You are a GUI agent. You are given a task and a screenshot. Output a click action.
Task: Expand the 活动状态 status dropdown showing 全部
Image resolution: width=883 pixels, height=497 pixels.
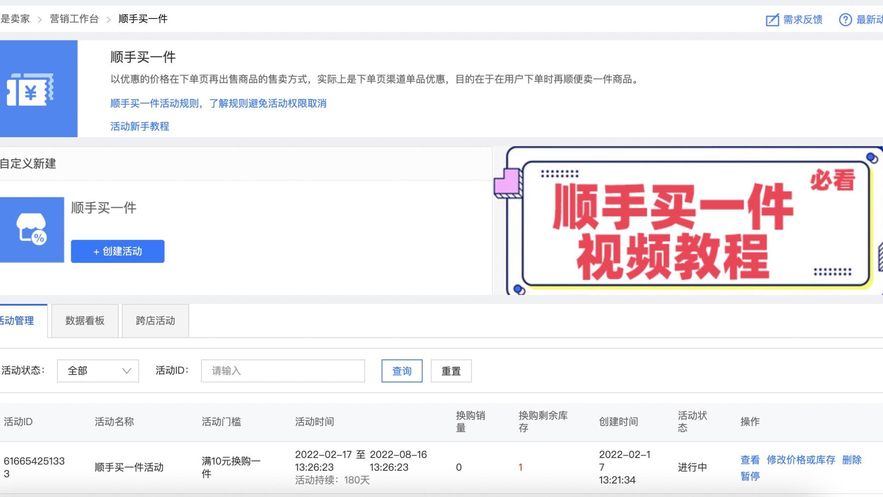(x=97, y=370)
